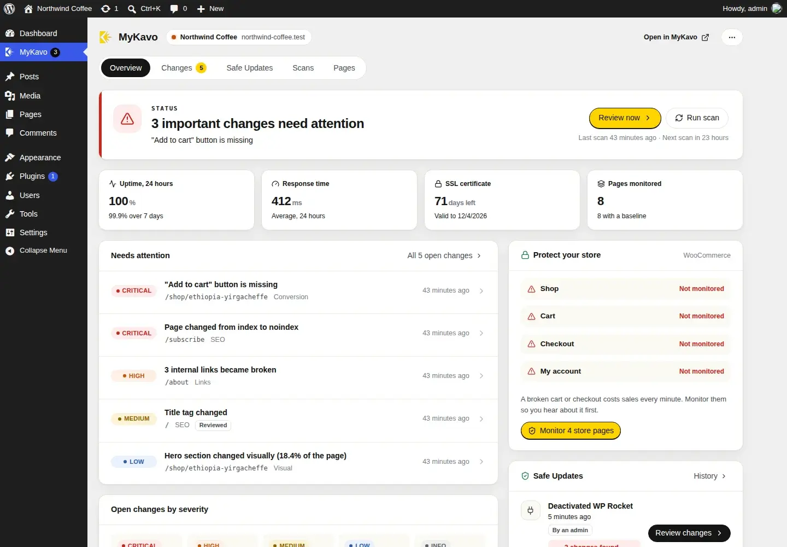Expand chevron on the noindex change row

point(481,333)
